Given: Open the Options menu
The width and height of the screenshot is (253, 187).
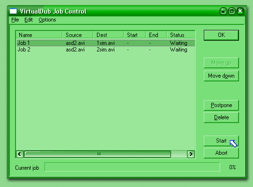Looking at the screenshot, I should [x=47, y=20].
